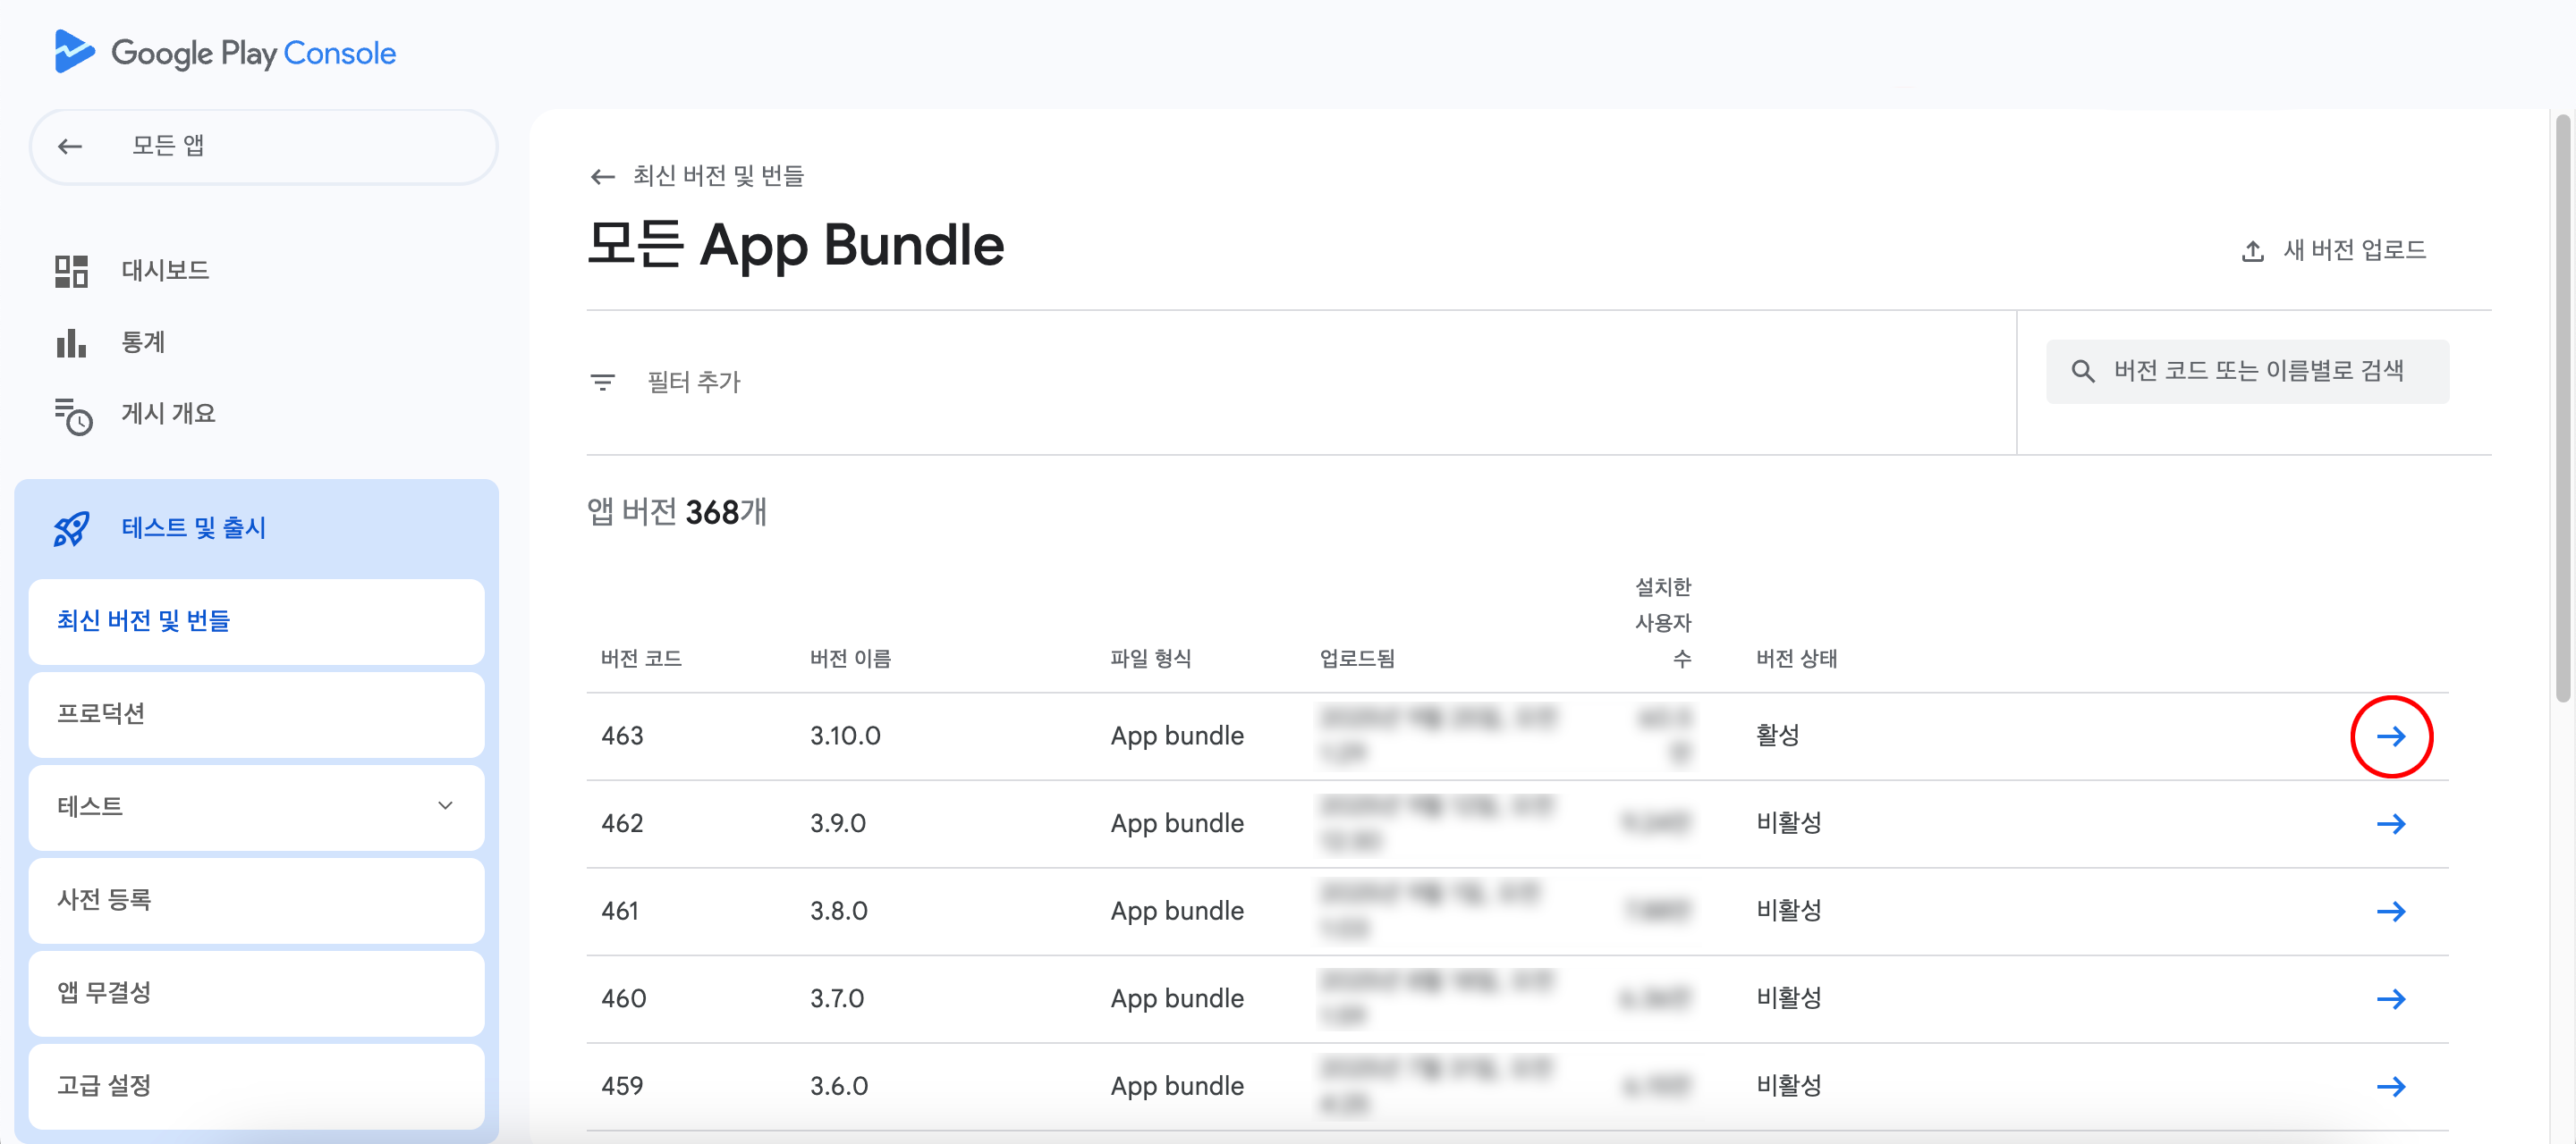The height and width of the screenshot is (1144, 2576).
Task: Open details arrow for version 463
Action: point(2390,736)
